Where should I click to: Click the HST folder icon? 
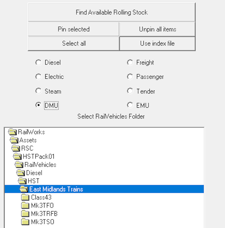pyautogui.click(x=22, y=181)
